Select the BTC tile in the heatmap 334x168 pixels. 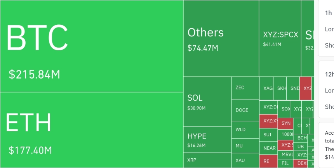92,46
